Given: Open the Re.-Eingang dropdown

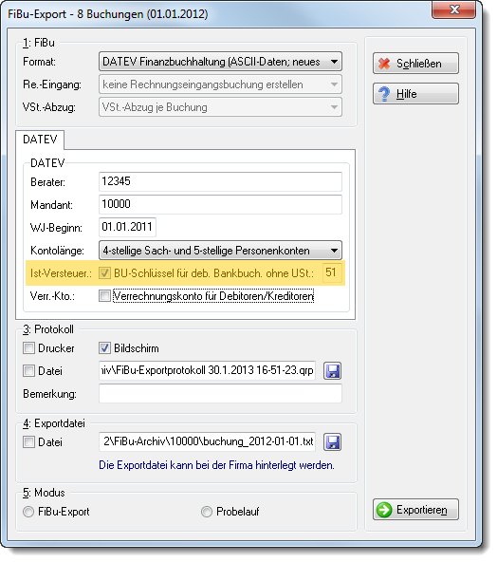Looking at the screenshot, I should (220, 84).
